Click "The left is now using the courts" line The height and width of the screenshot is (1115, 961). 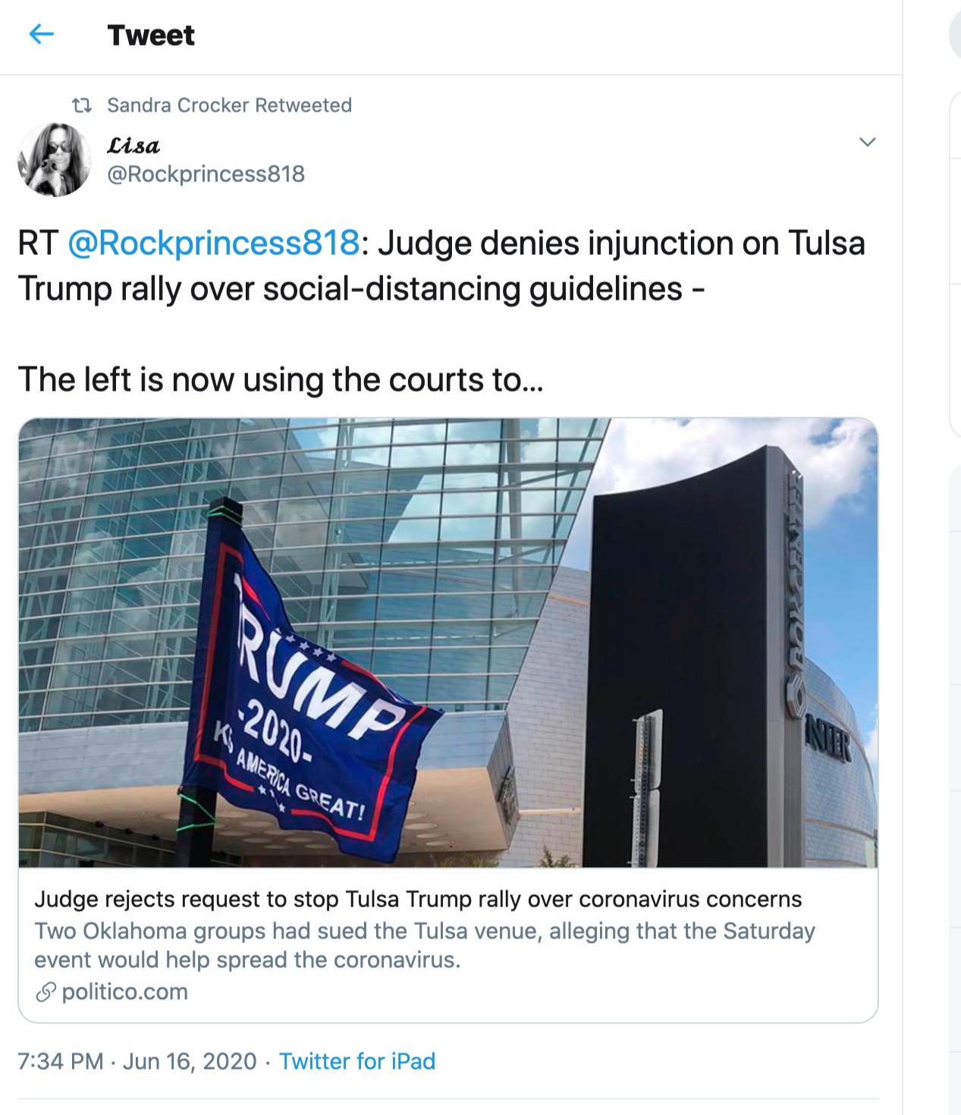(x=281, y=379)
